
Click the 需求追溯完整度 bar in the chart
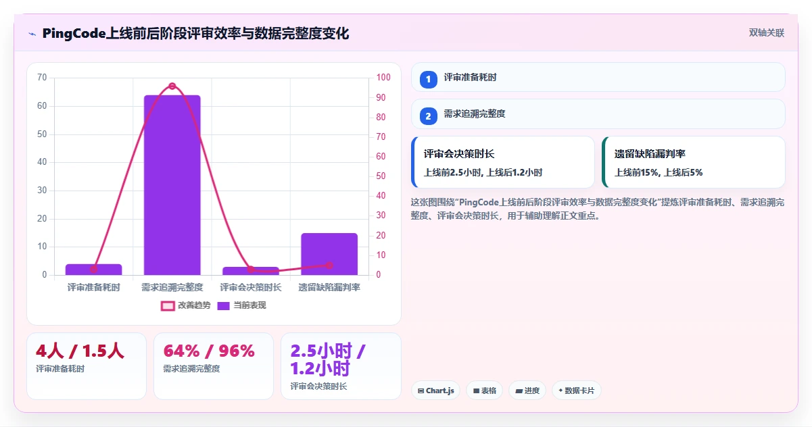[172, 185]
